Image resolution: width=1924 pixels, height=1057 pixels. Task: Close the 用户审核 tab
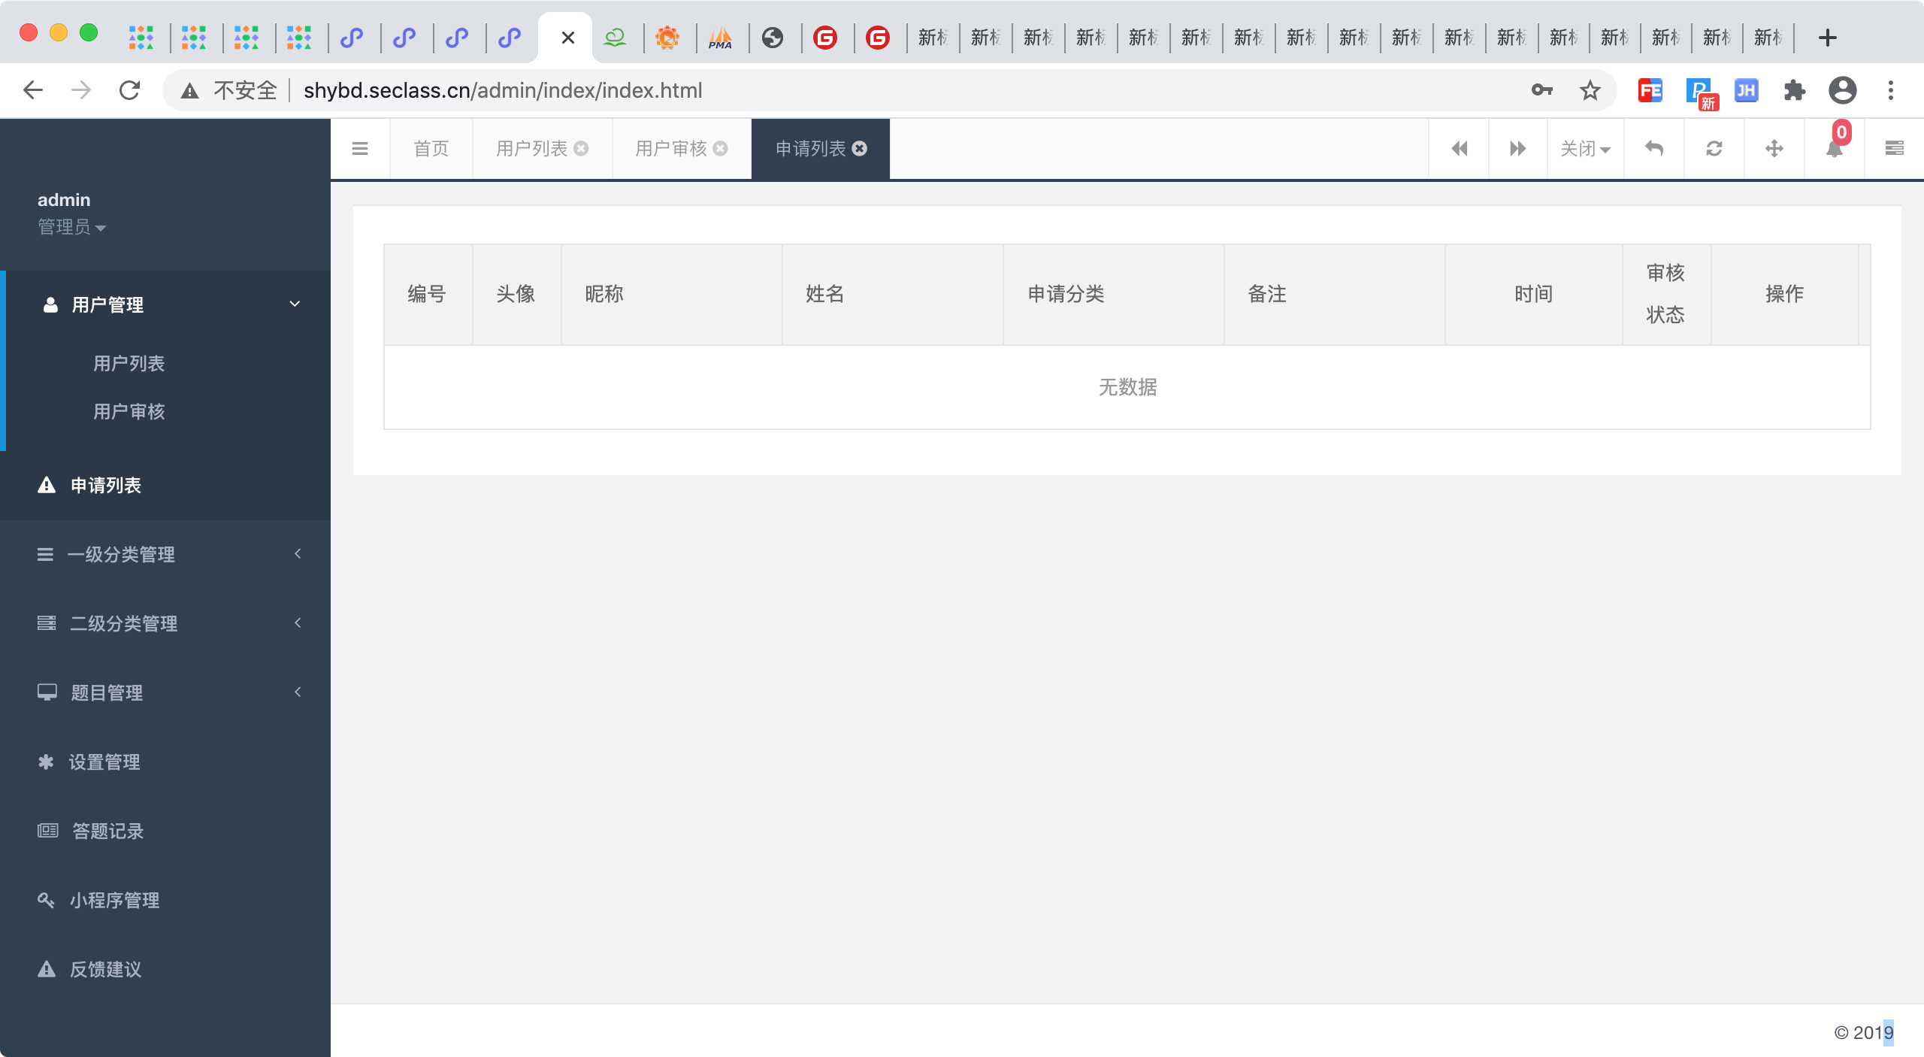(x=720, y=149)
